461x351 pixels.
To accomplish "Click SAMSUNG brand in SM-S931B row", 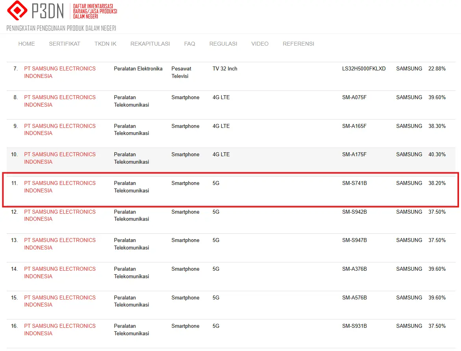I will pos(409,326).
